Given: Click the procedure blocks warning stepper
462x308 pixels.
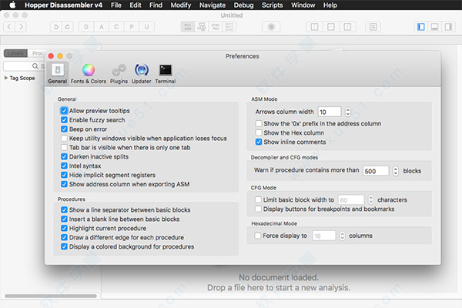Looking at the screenshot, I should click(396, 171).
